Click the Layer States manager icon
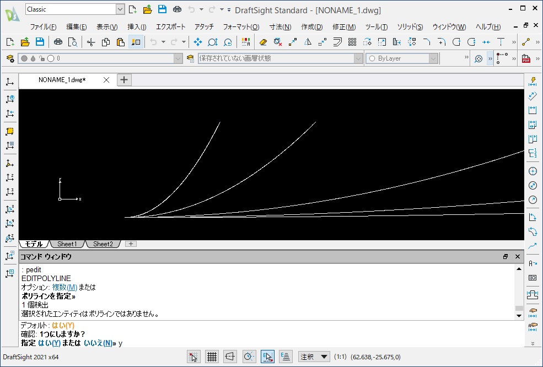This screenshot has width=543, height=367. 190,58
